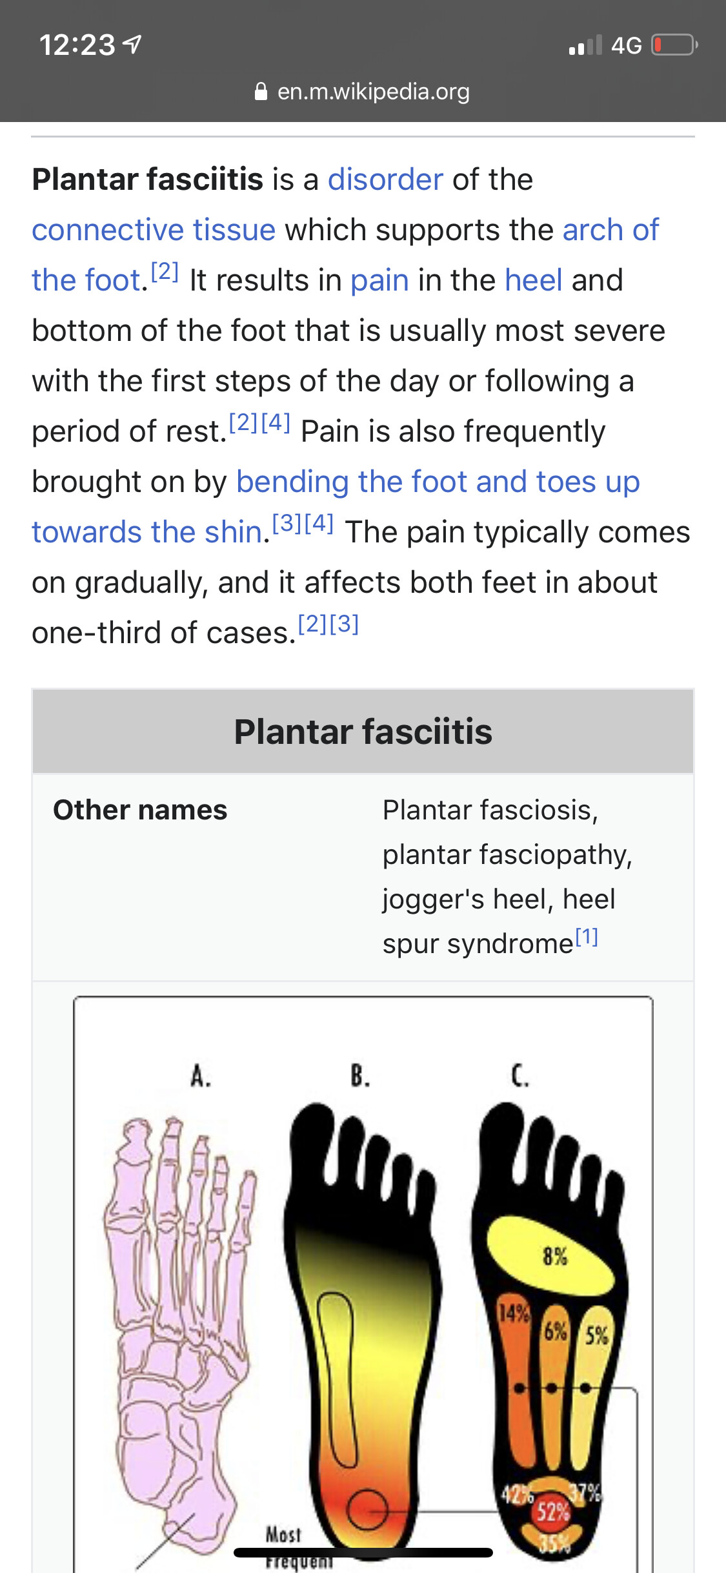Tap the lock icon in address bar
This screenshot has height=1573, width=726.
tap(261, 92)
